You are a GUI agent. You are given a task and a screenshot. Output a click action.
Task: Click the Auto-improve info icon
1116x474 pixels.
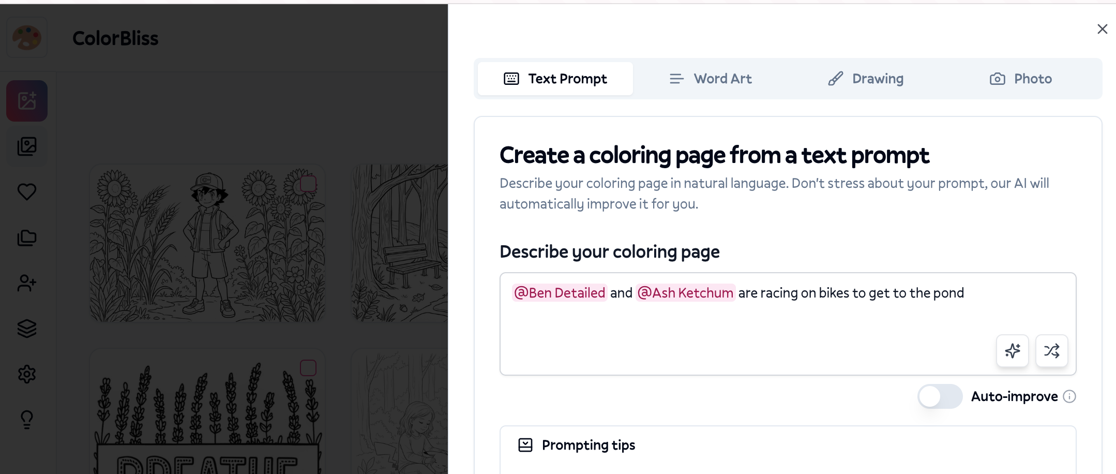pos(1069,397)
